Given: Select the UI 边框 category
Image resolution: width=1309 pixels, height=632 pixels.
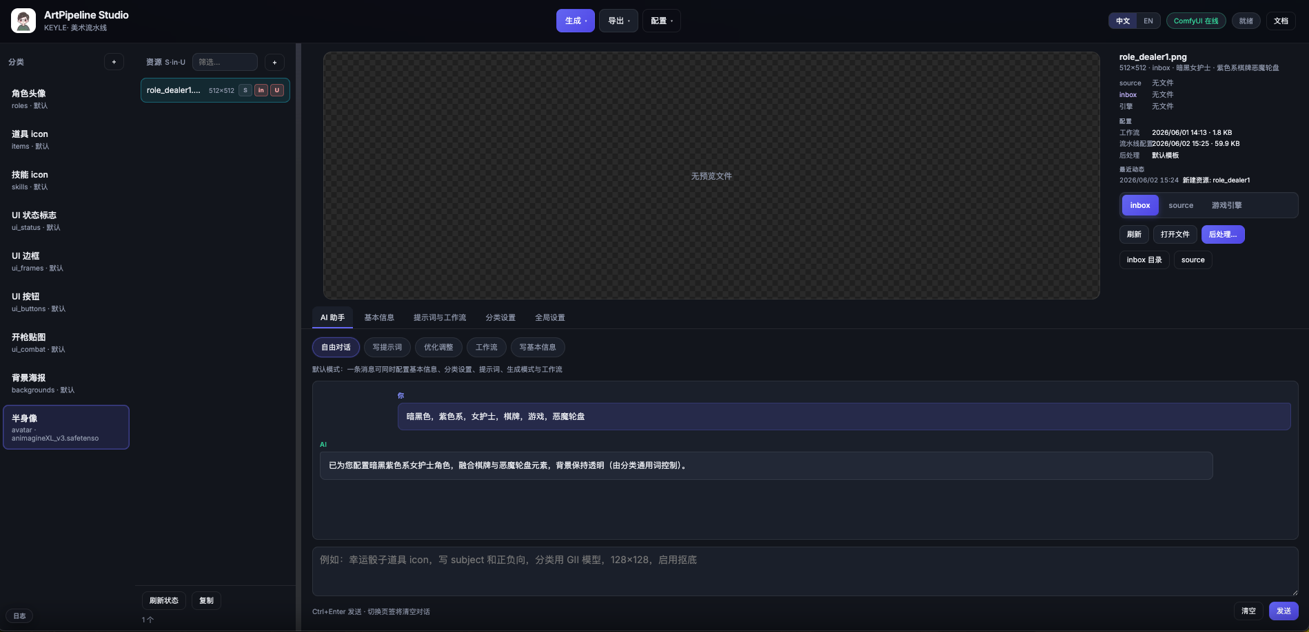Looking at the screenshot, I should tap(66, 262).
